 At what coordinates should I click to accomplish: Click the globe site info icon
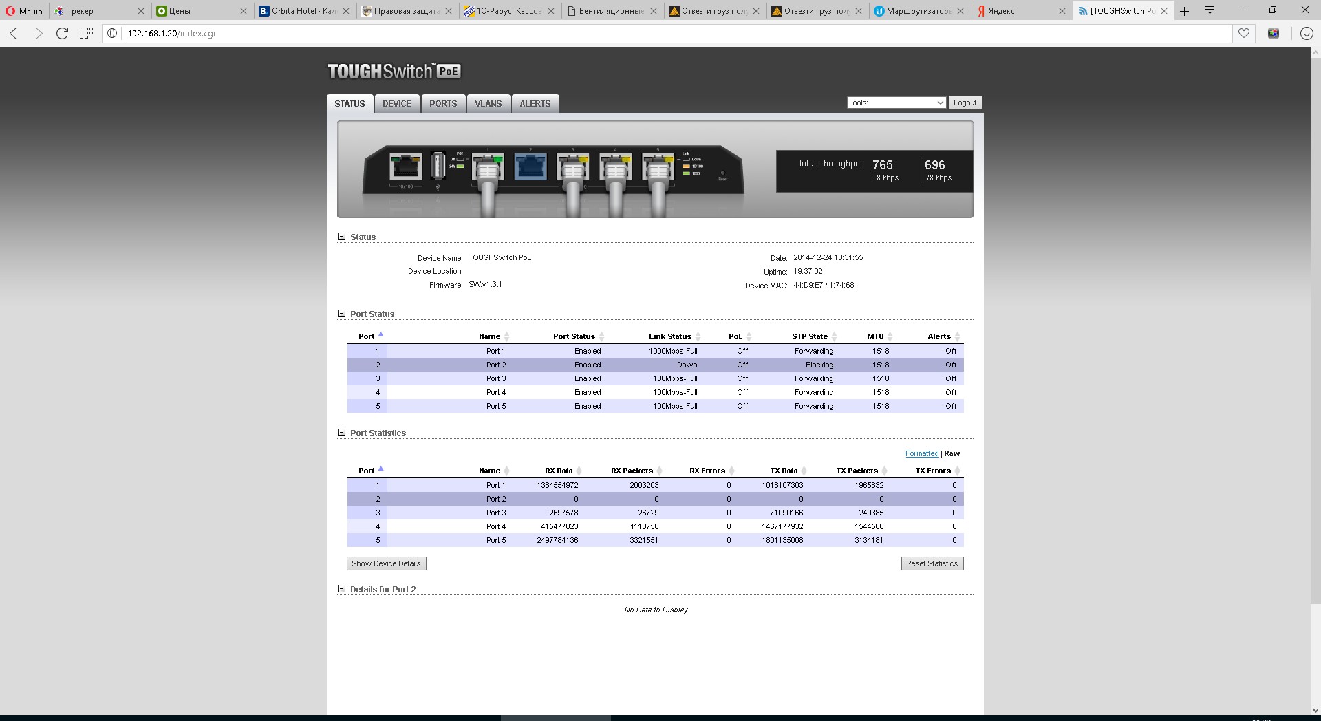(112, 33)
